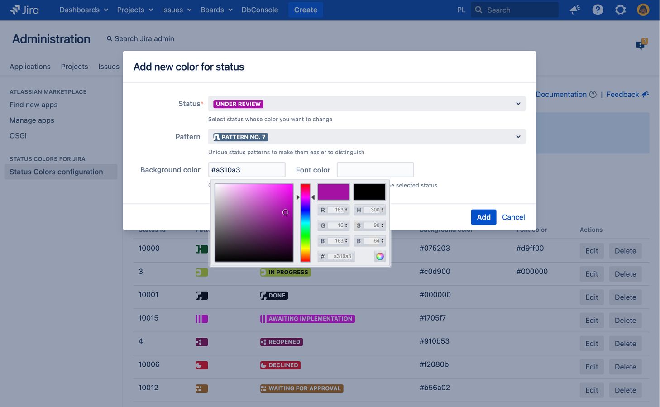
Task: Expand the Issues menu in top bar
Action: click(x=177, y=10)
